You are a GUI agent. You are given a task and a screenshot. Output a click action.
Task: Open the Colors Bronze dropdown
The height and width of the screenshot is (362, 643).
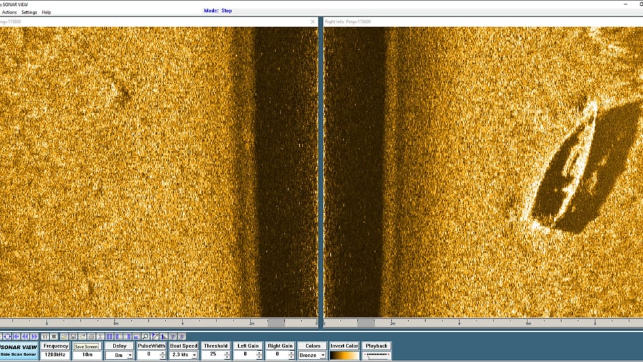322,355
